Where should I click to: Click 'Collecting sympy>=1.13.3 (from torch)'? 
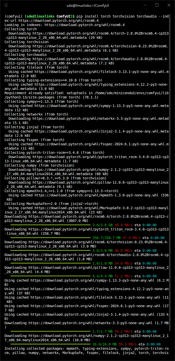(x=41, y=101)
